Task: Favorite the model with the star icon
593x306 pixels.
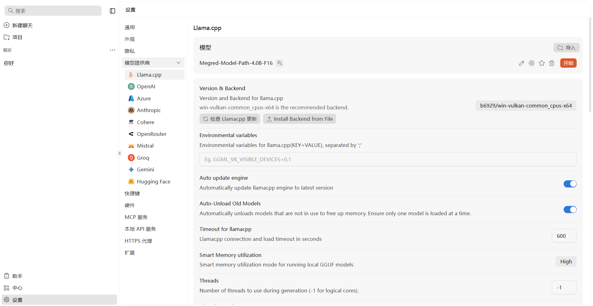Action: point(542,63)
